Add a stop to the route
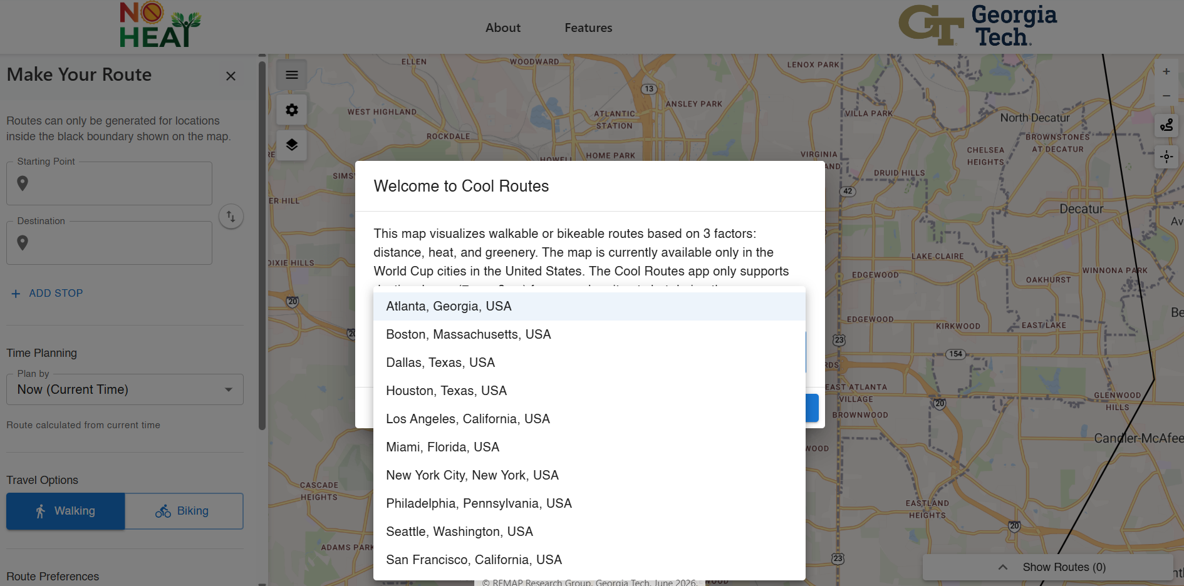This screenshot has width=1184, height=586. [47, 293]
